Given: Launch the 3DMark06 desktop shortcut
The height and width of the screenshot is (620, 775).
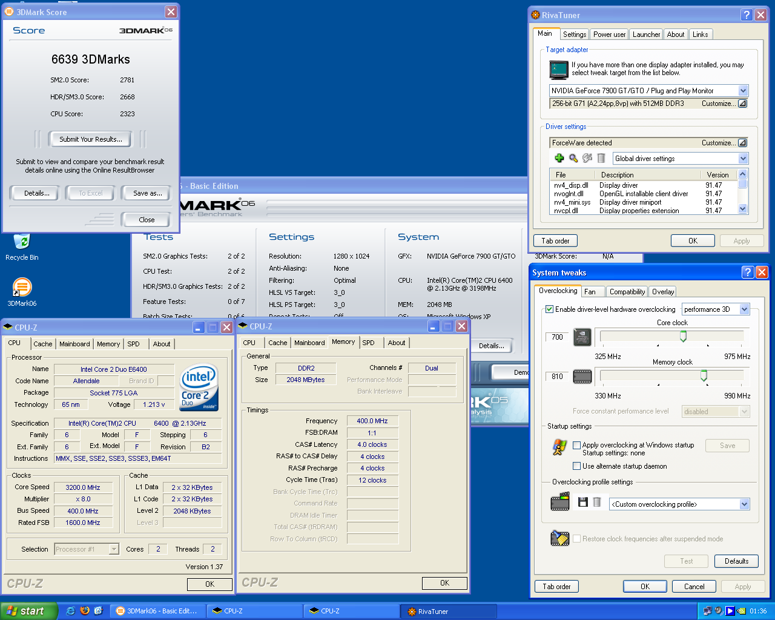Looking at the screenshot, I should [22, 288].
